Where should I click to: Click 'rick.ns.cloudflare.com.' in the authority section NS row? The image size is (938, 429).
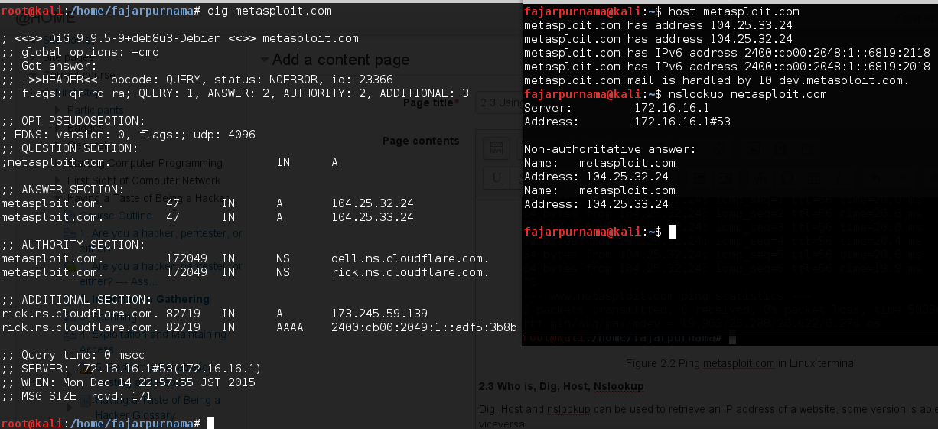pyautogui.click(x=410, y=272)
